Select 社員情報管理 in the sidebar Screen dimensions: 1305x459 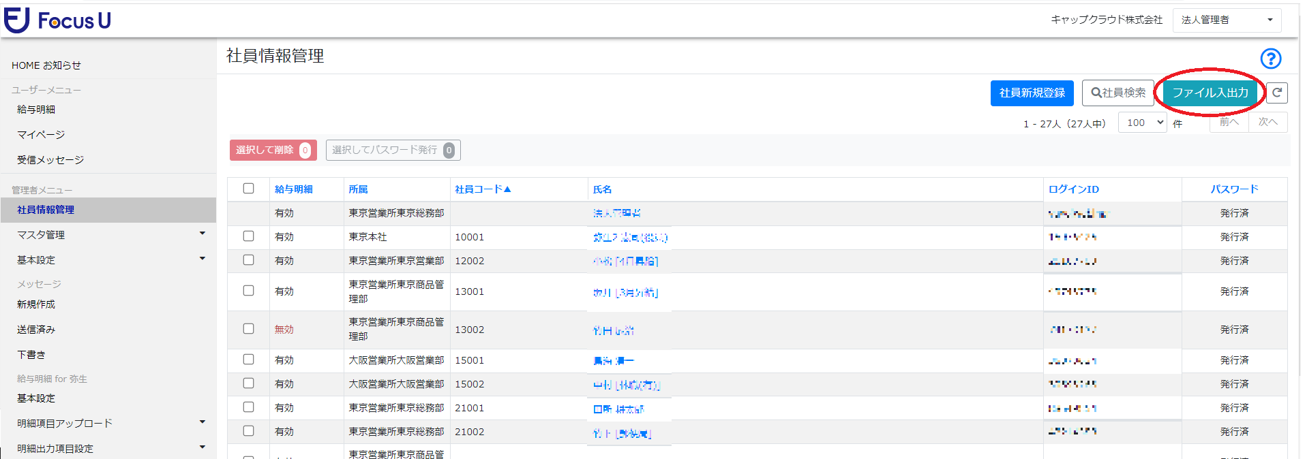(x=108, y=210)
